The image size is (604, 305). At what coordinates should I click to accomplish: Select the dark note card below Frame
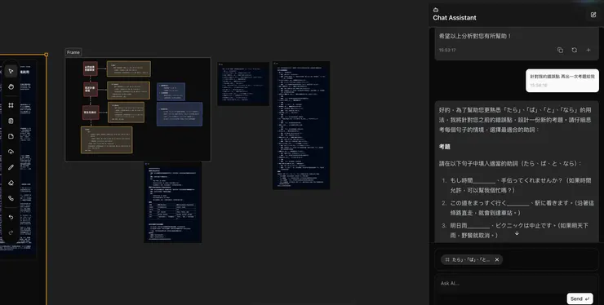[172, 202]
